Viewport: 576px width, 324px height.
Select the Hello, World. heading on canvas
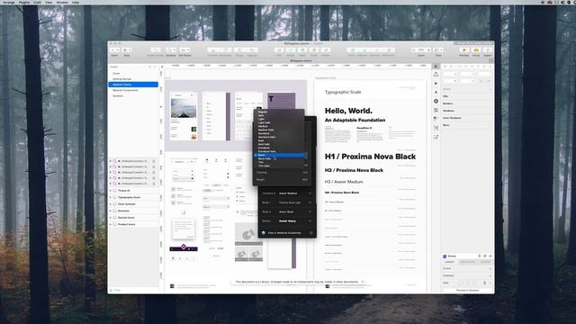[348, 111]
